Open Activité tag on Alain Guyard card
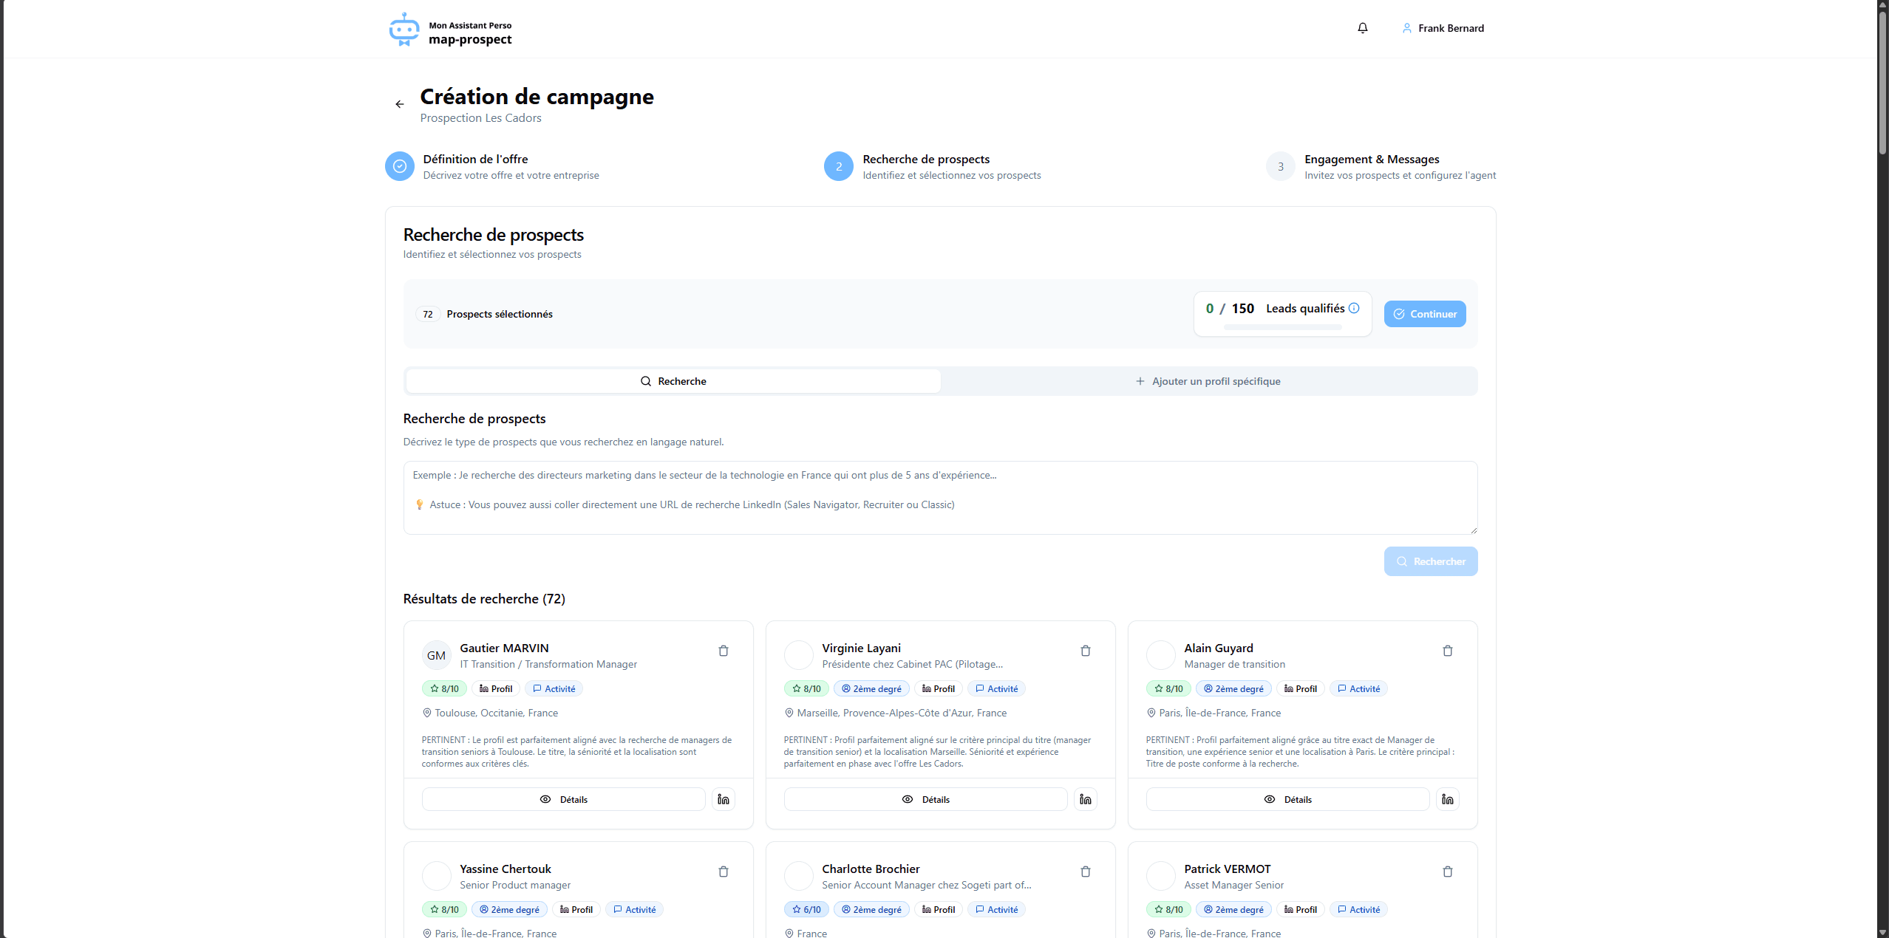The image size is (1889, 938). pos(1358,688)
